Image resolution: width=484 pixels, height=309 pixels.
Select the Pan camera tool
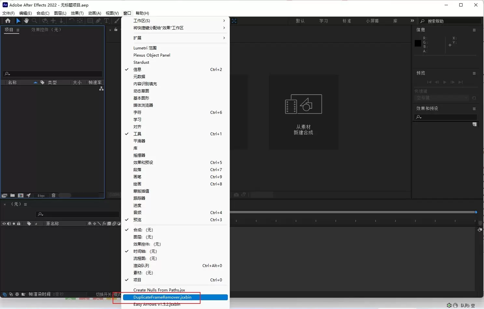[x=53, y=21]
